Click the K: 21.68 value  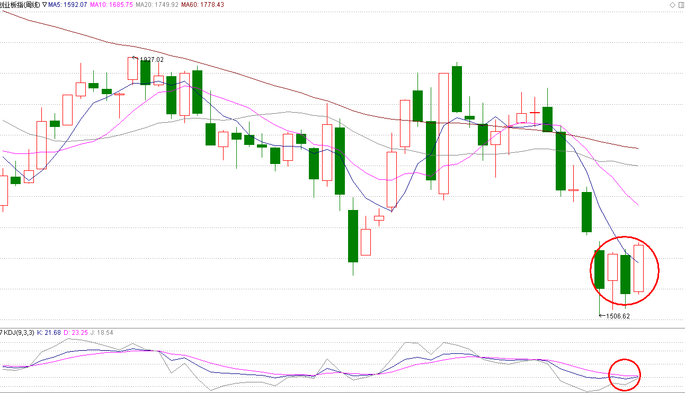point(49,333)
